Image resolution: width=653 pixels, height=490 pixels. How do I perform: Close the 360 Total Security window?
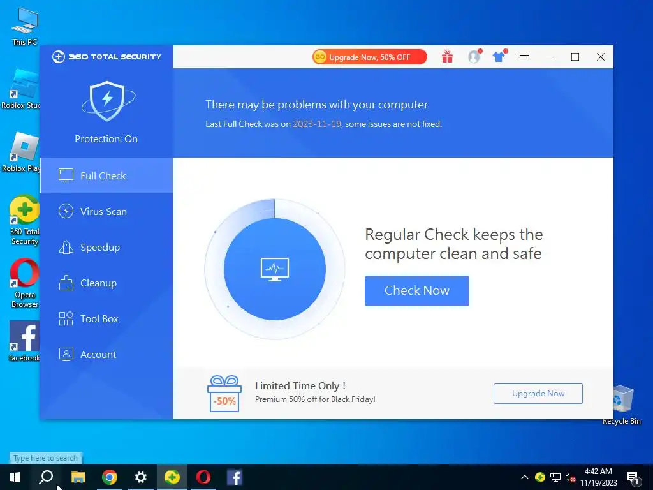tap(601, 57)
